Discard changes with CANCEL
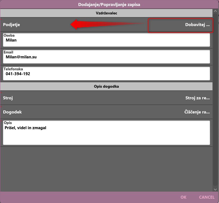 [x=207, y=197]
